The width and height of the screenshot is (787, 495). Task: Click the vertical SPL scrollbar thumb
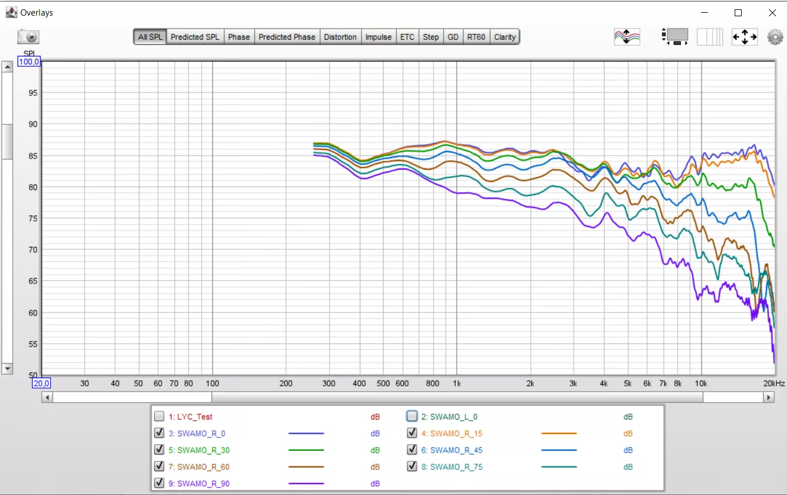click(x=8, y=141)
